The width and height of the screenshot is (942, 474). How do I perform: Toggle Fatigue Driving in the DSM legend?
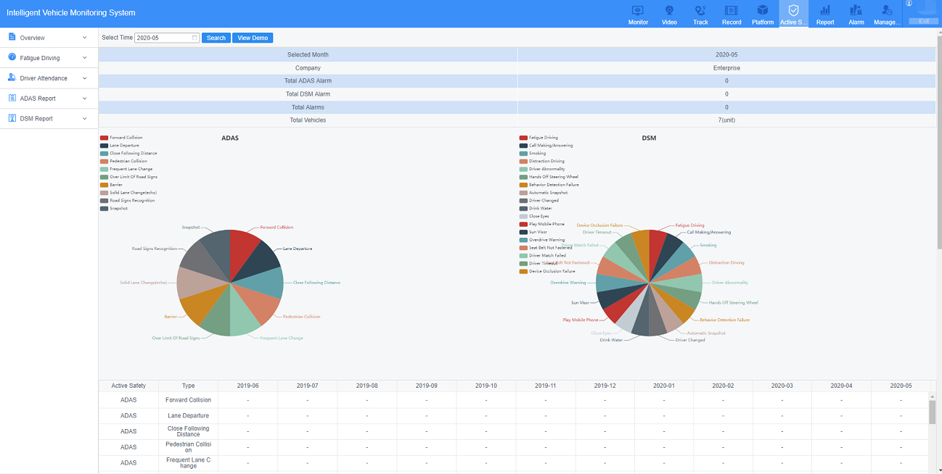[538, 138]
